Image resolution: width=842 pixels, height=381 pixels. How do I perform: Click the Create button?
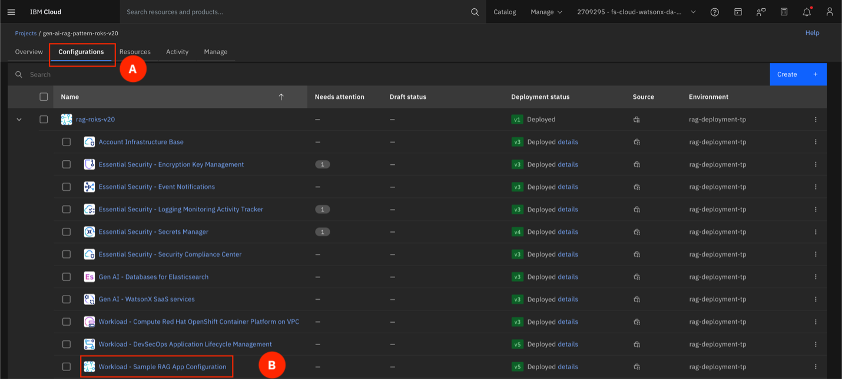click(x=798, y=74)
